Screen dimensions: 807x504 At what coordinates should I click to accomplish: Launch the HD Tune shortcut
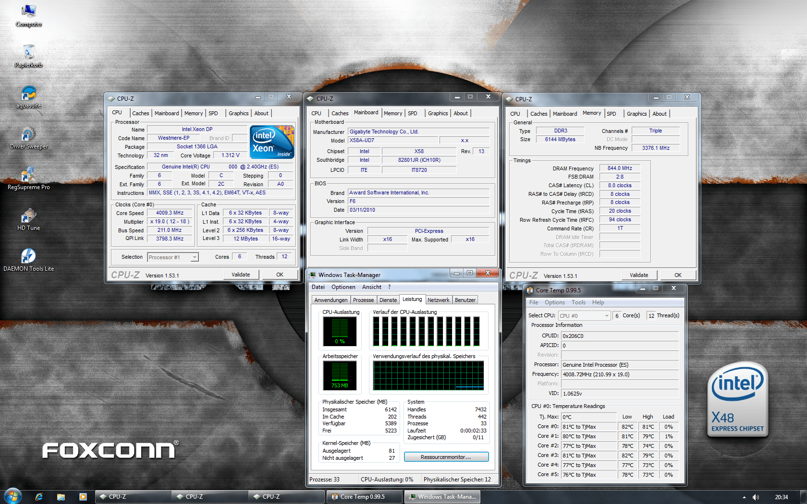coord(29,219)
